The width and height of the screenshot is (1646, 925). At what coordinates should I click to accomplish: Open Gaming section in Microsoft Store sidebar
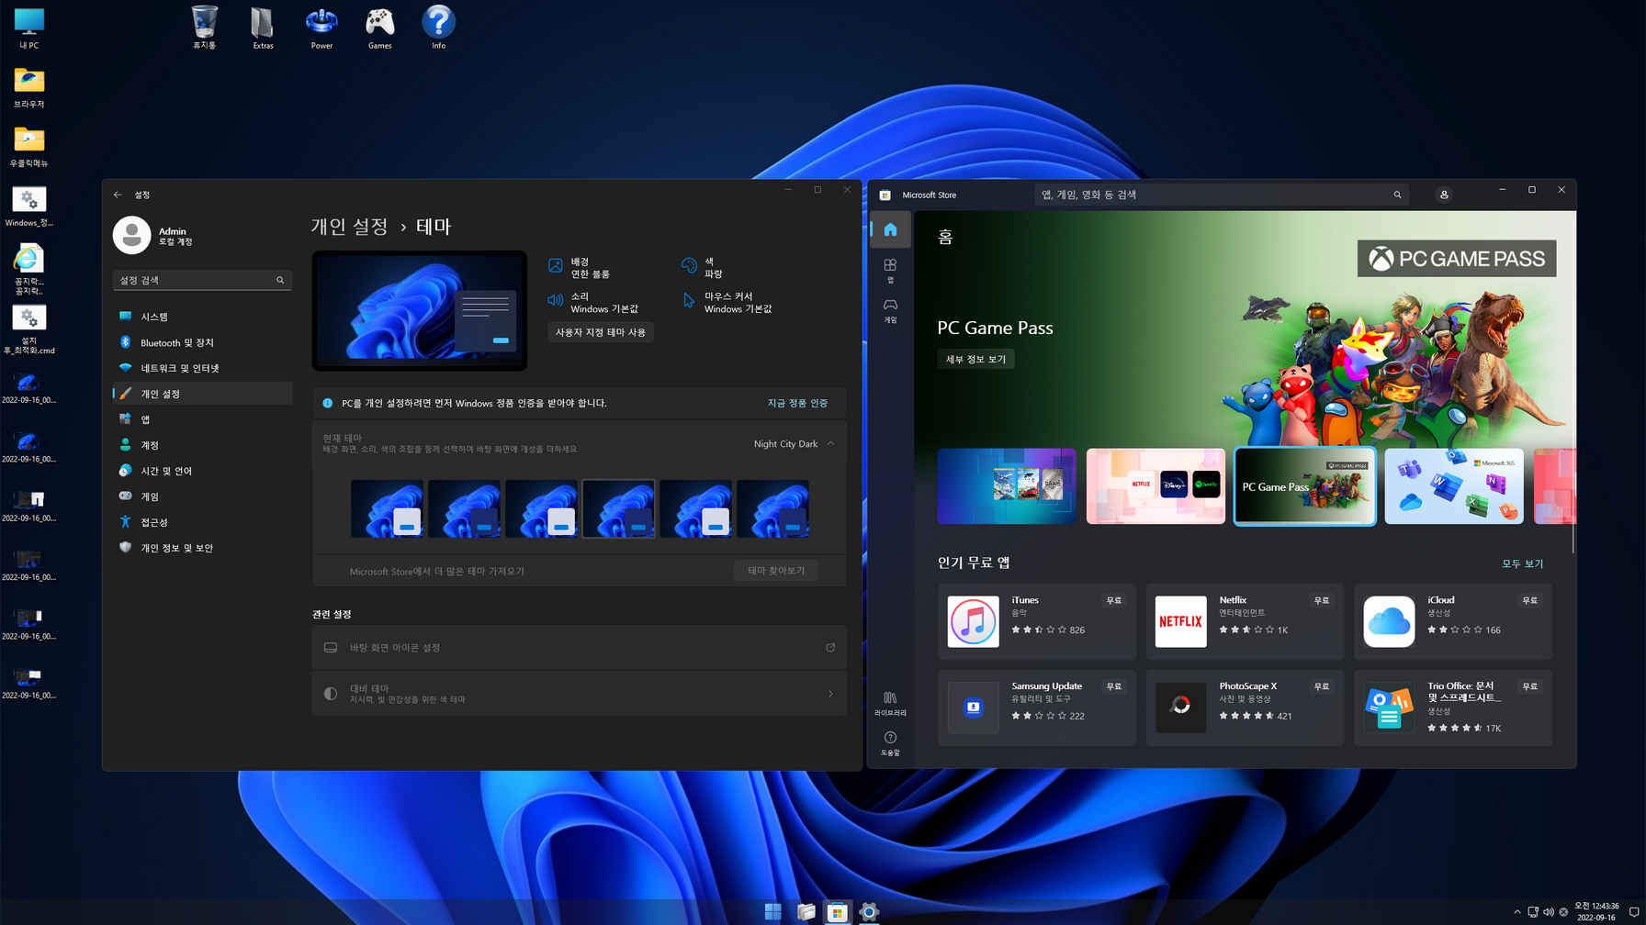(890, 310)
